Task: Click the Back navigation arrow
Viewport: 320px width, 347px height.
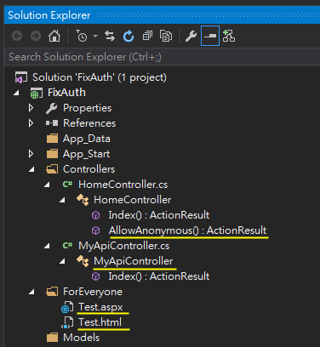Action: pyautogui.click(x=17, y=36)
